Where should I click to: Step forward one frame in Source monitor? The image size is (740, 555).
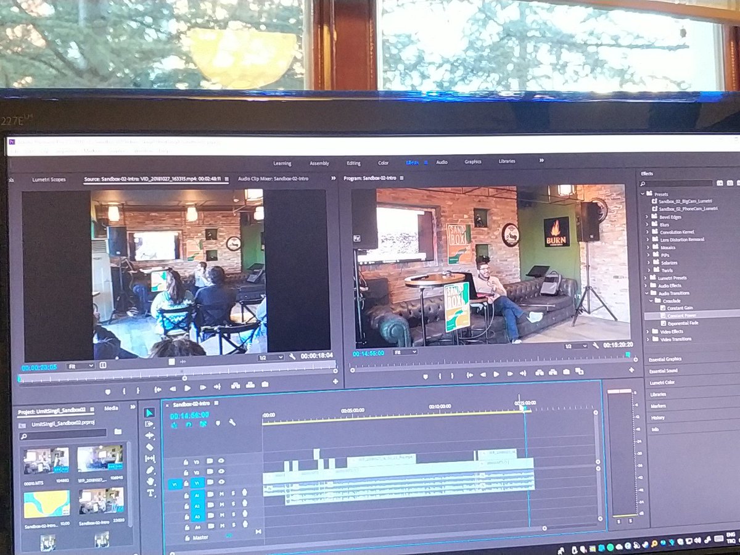tap(202, 387)
